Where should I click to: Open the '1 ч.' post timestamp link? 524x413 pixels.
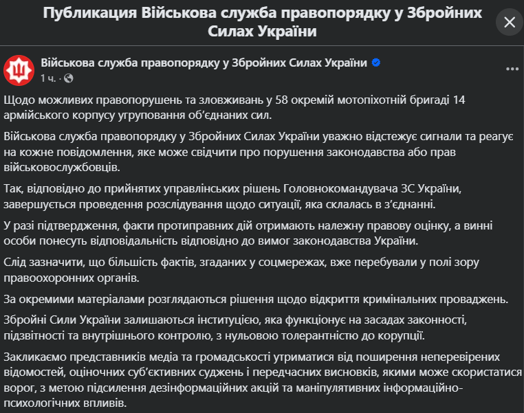tap(50, 78)
